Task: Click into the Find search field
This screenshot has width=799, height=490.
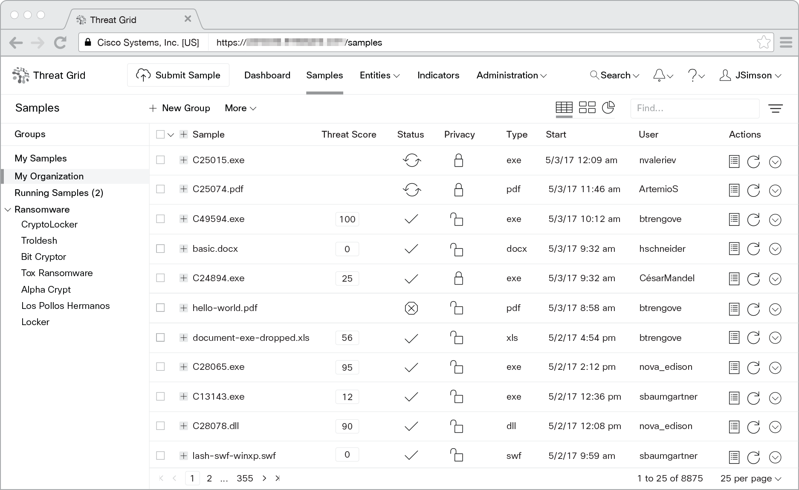Action: (694, 108)
